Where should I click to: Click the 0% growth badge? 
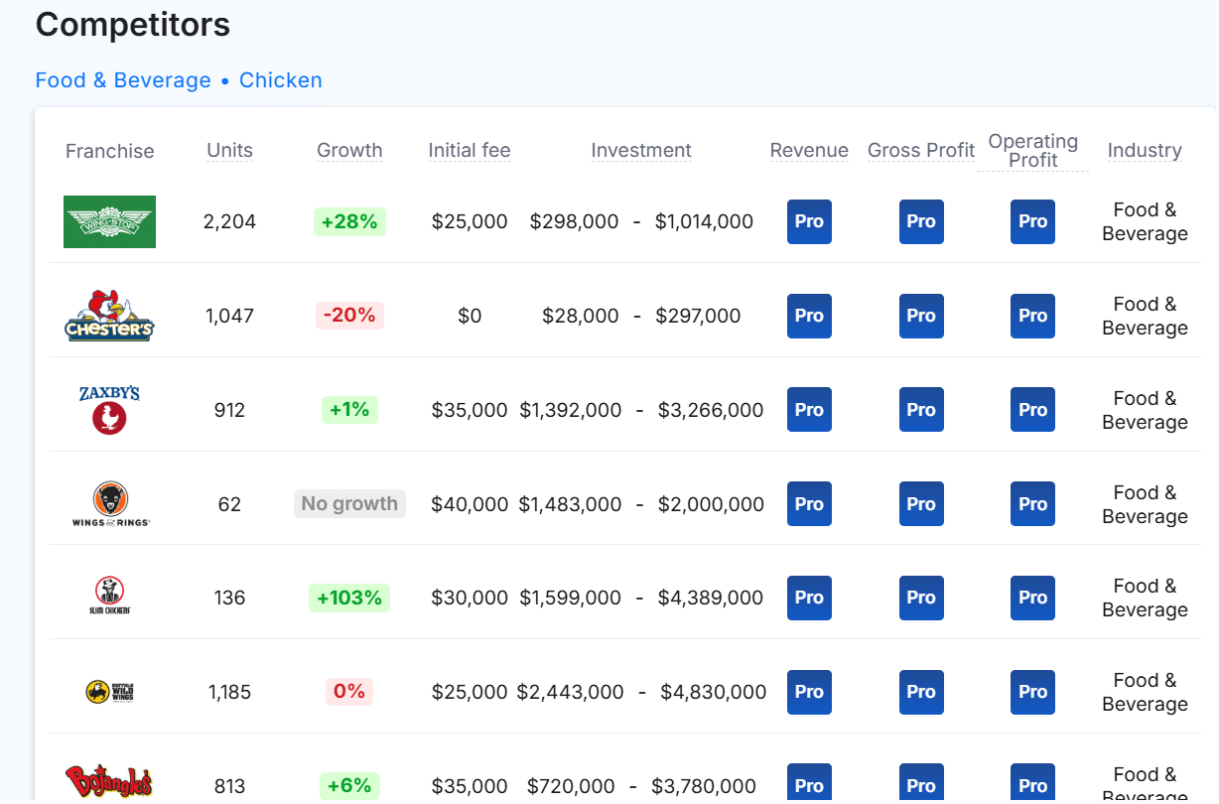tap(349, 692)
